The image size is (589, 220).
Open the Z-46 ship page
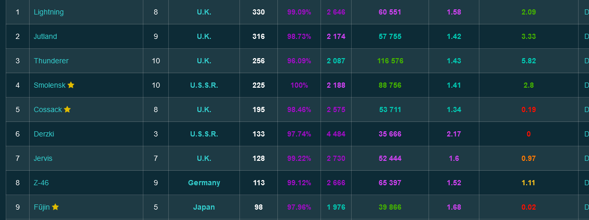[41, 183]
